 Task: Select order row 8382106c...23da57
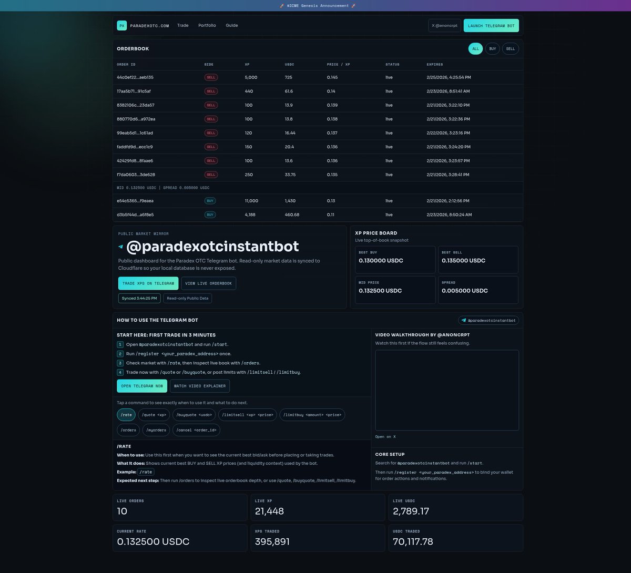(x=318, y=105)
